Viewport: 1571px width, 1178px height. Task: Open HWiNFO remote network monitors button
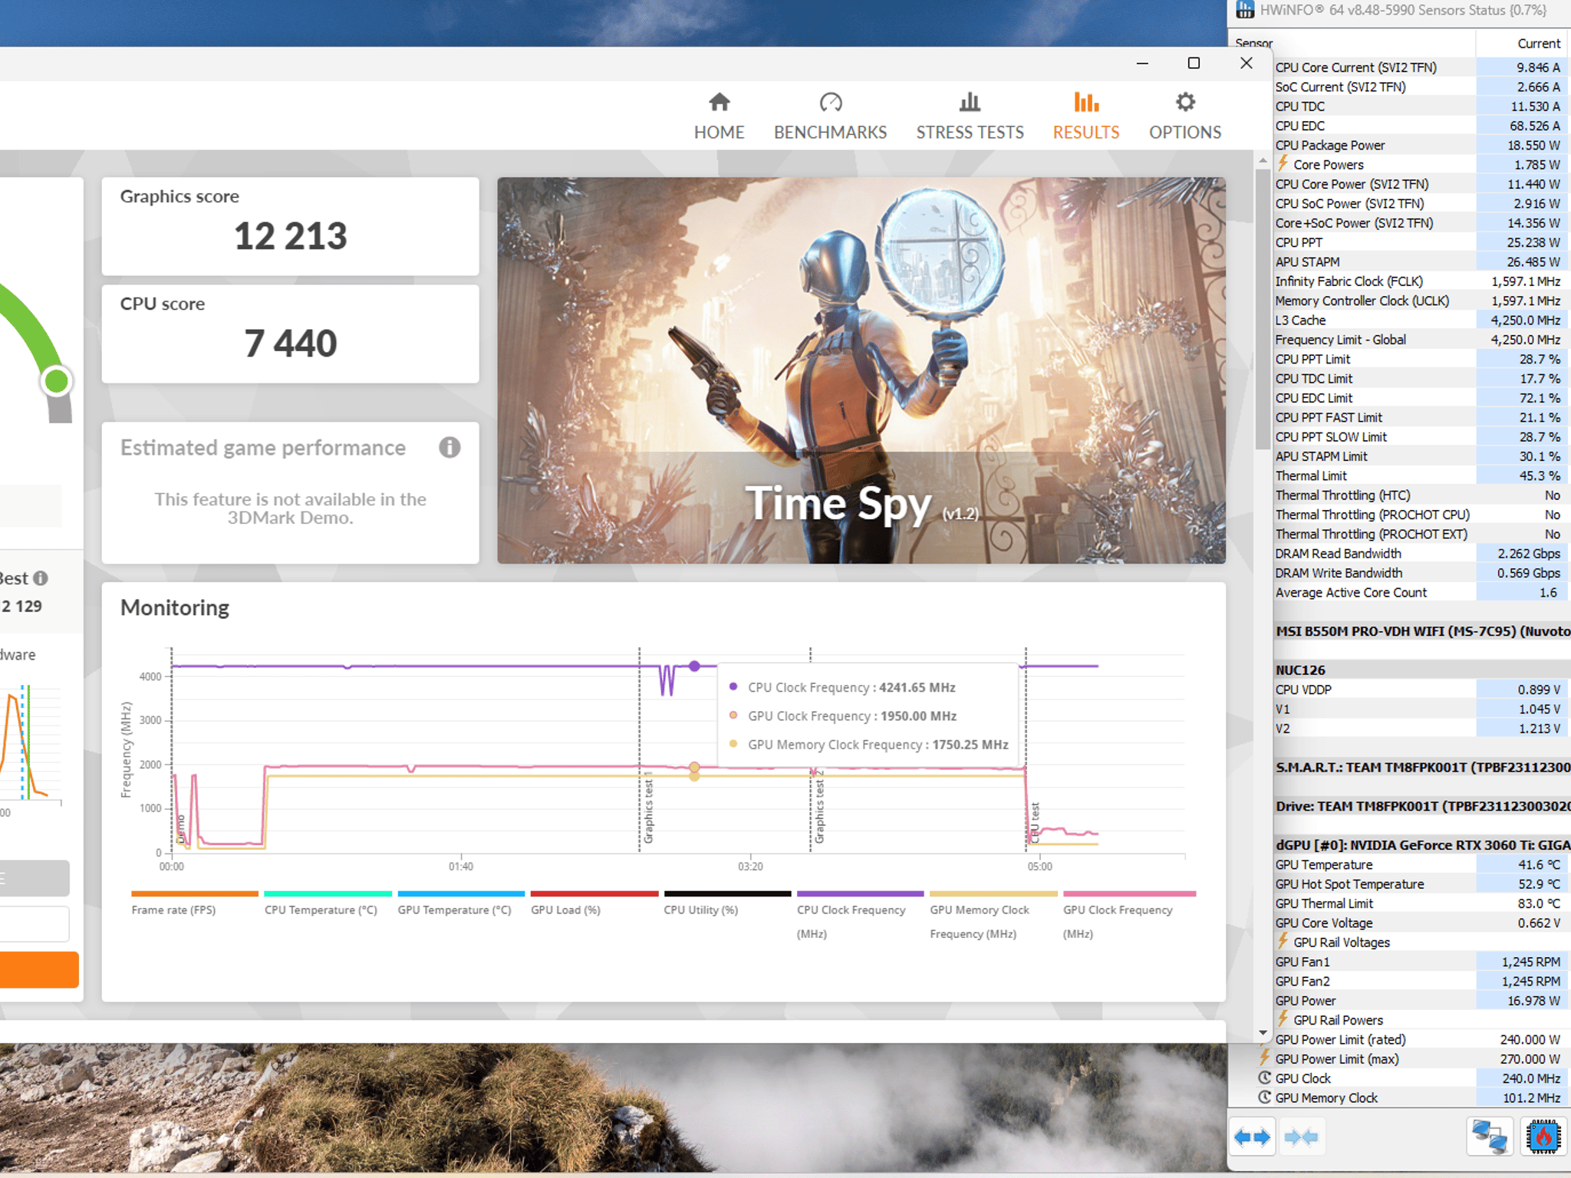coord(1490,1137)
